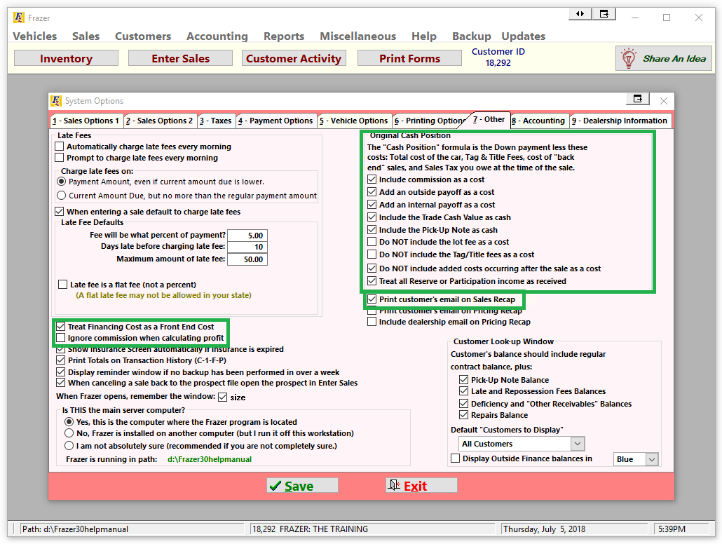Select I am not absolutely sure option
The height and width of the screenshot is (544, 722).
(69, 445)
